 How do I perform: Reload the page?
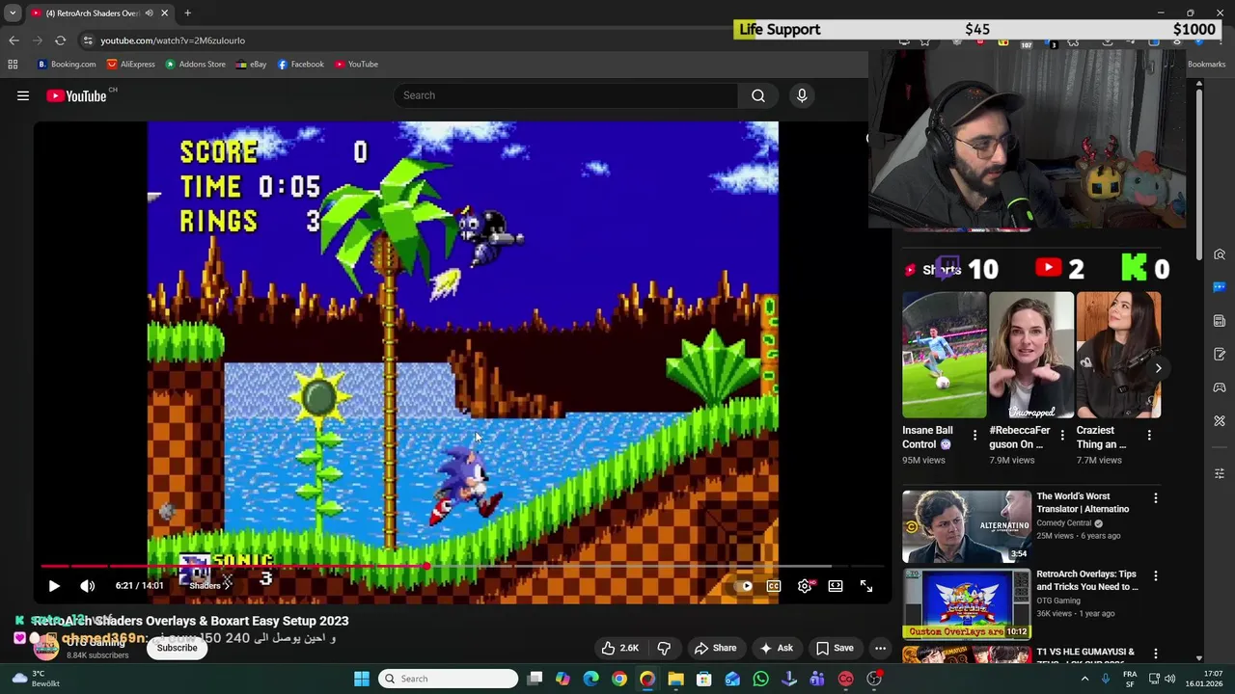pos(60,40)
